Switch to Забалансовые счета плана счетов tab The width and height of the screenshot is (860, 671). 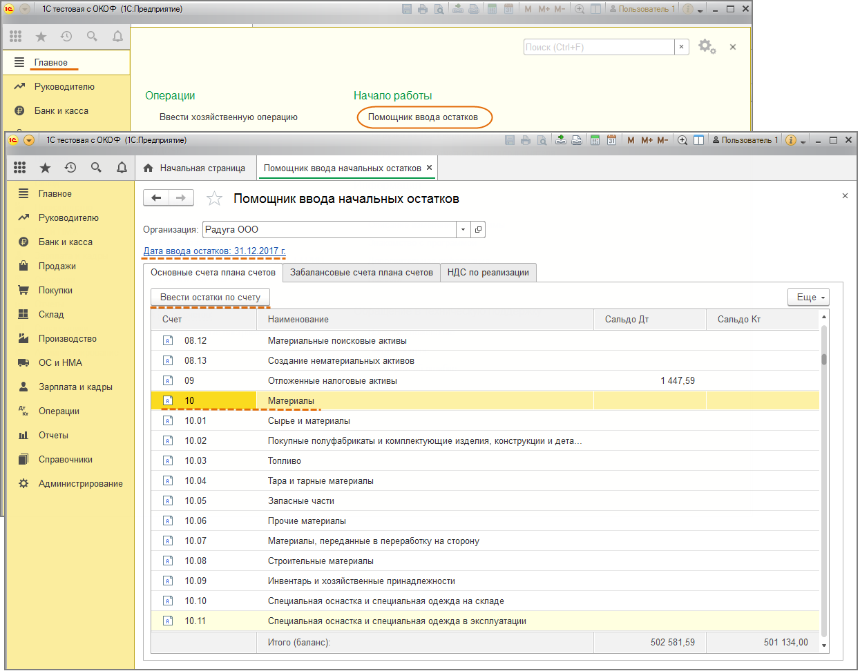pos(361,273)
